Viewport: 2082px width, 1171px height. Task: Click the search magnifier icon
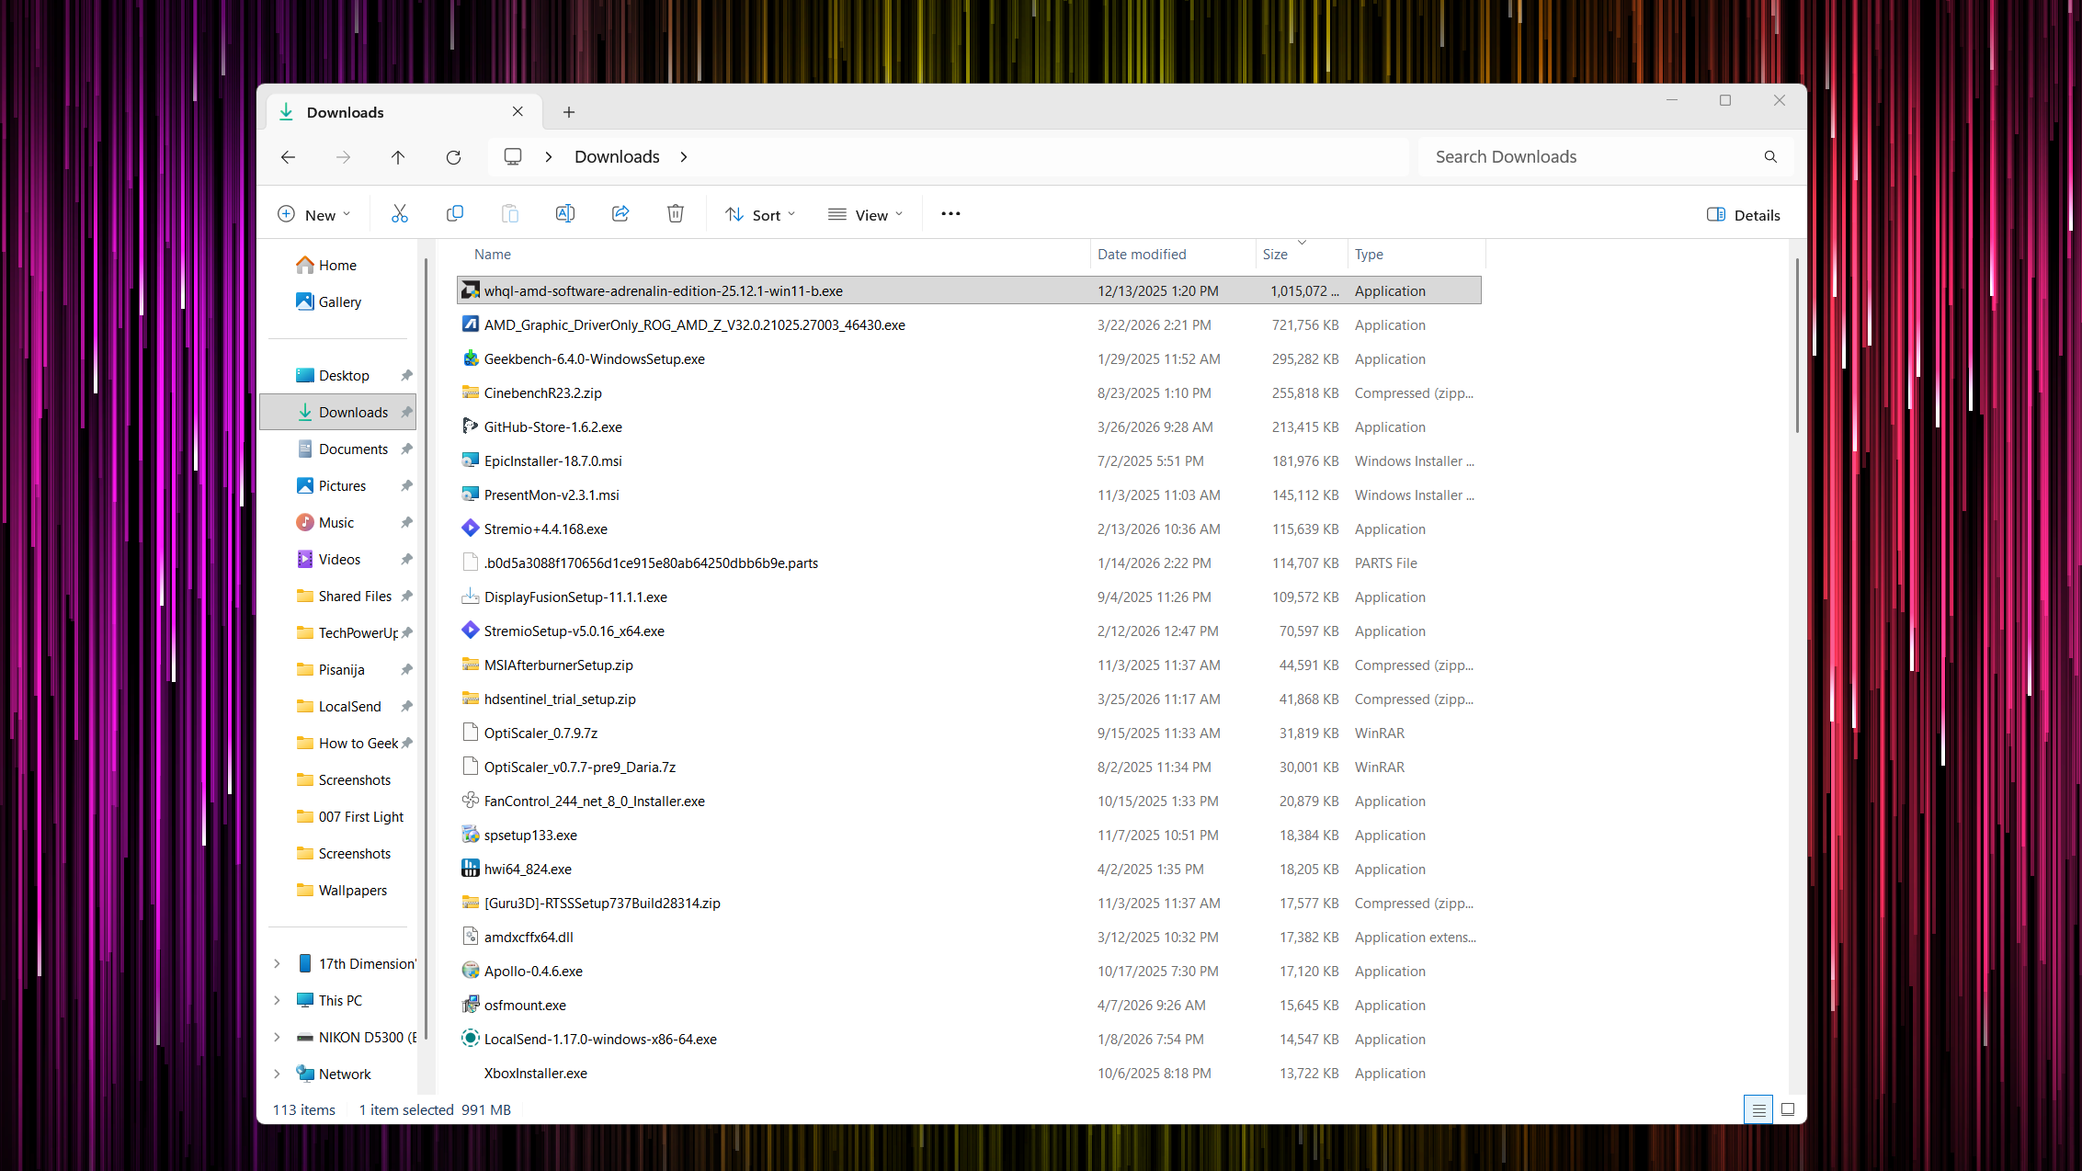tap(1769, 157)
